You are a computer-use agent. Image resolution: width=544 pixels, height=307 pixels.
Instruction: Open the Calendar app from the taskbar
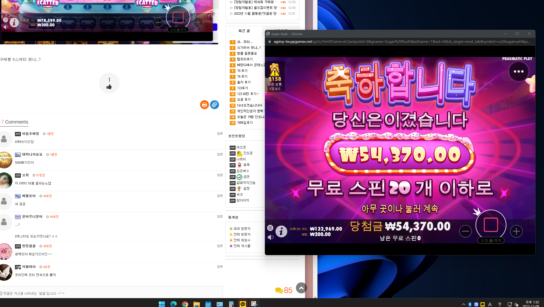tap(208, 304)
